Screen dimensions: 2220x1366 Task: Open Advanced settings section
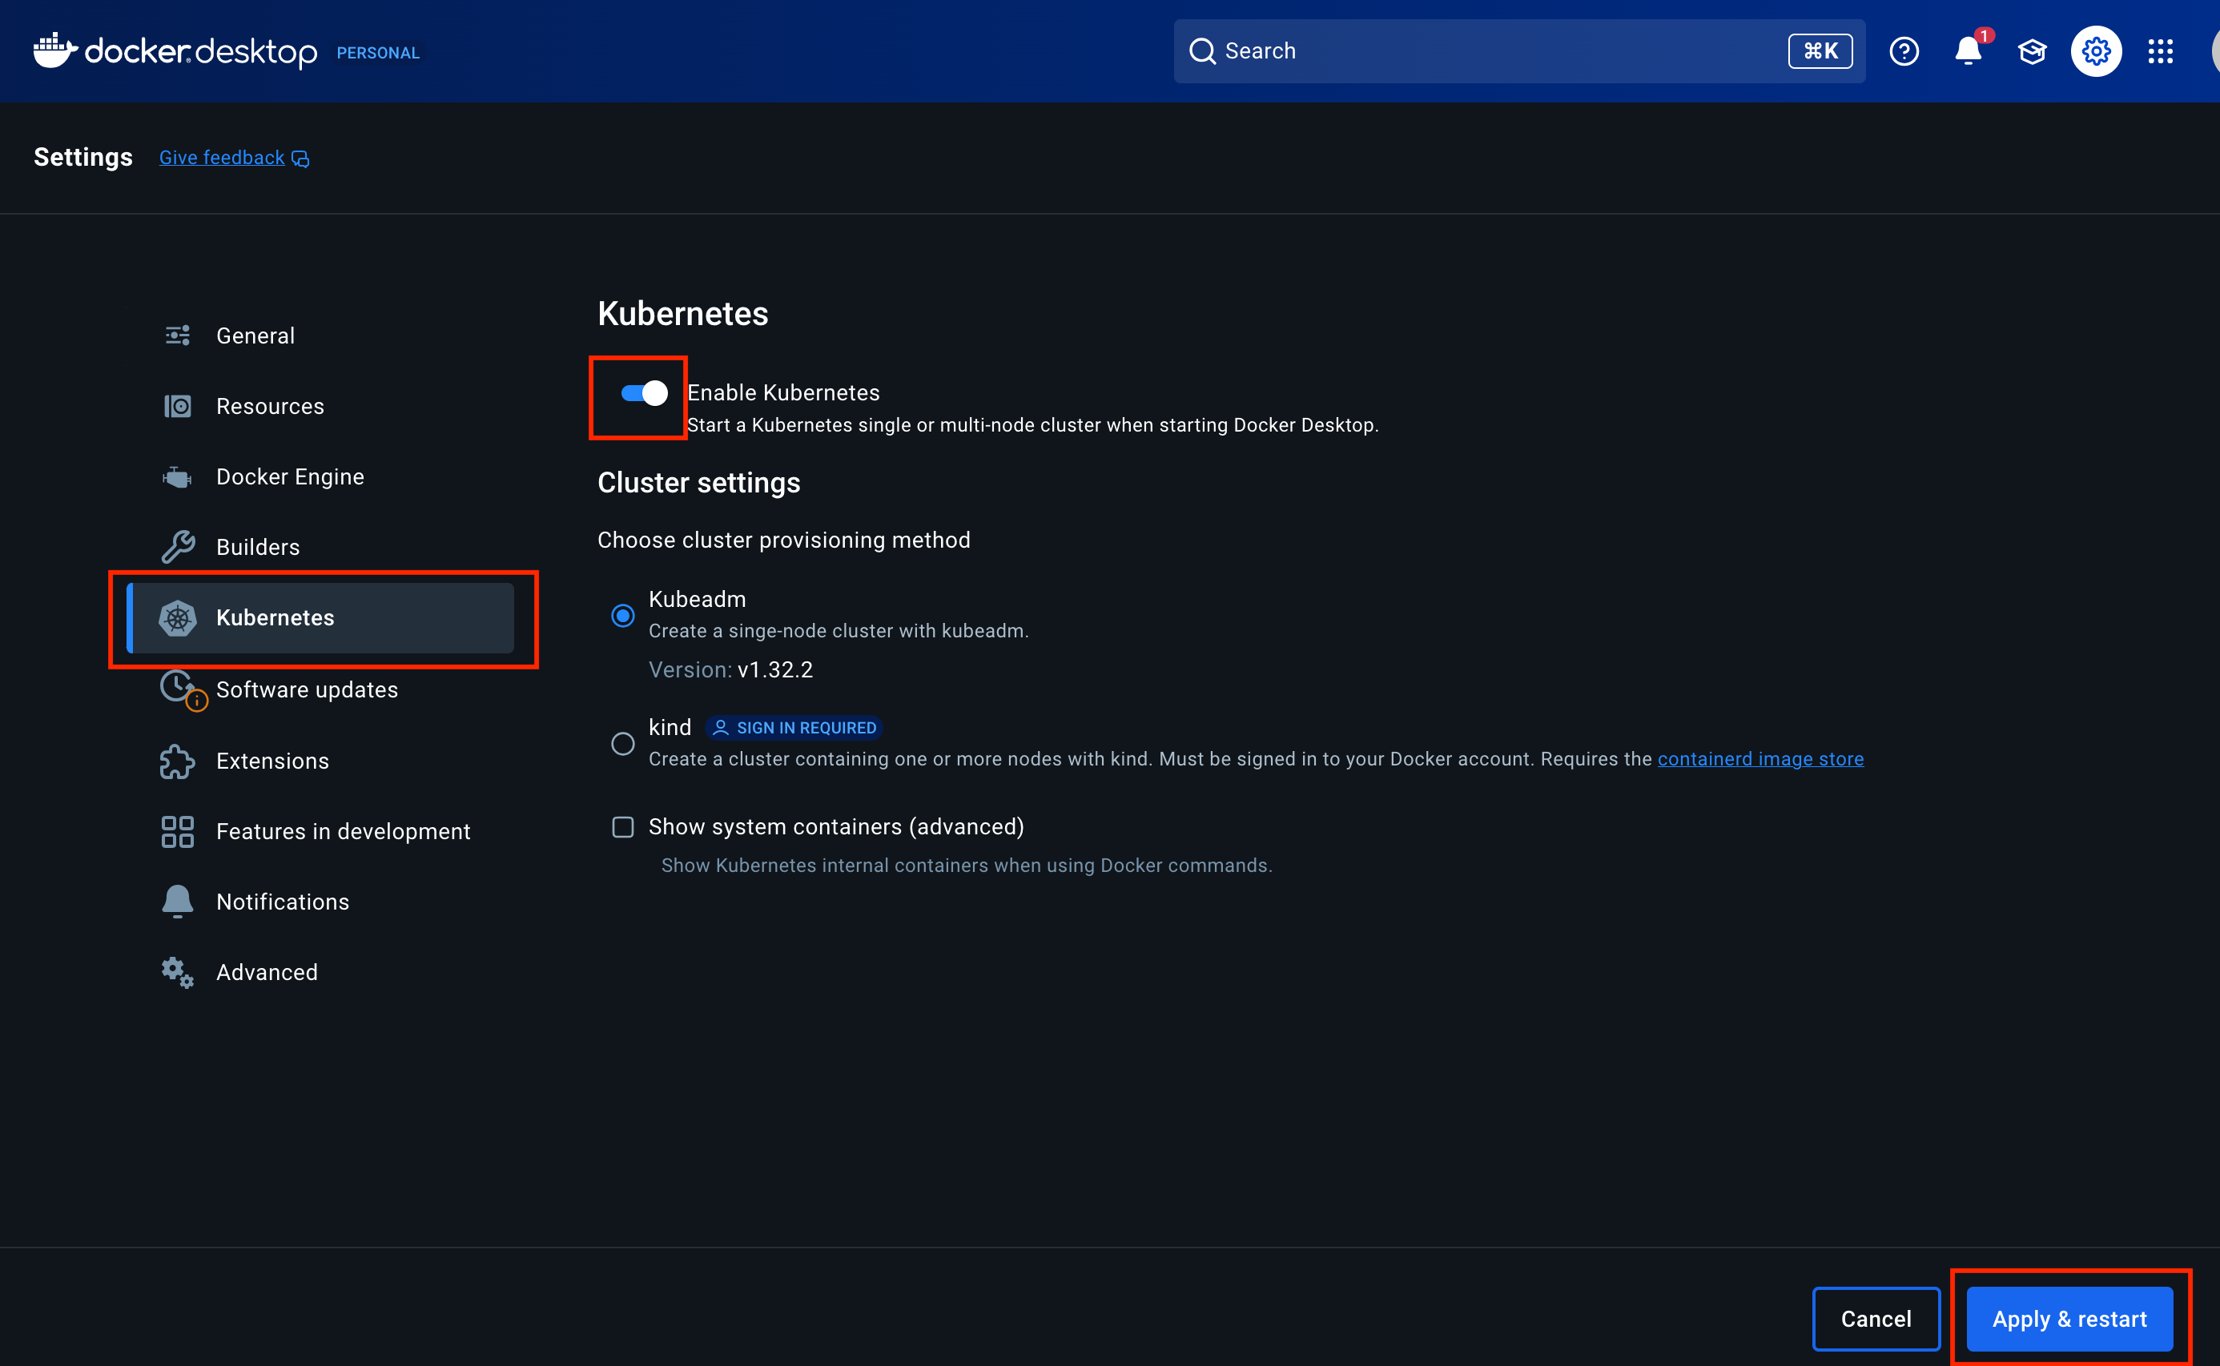point(321,973)
